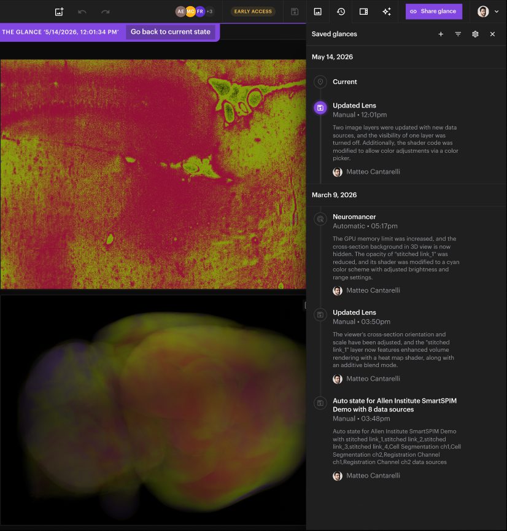Expand the user profile dropdown arrow

point(497,12)
